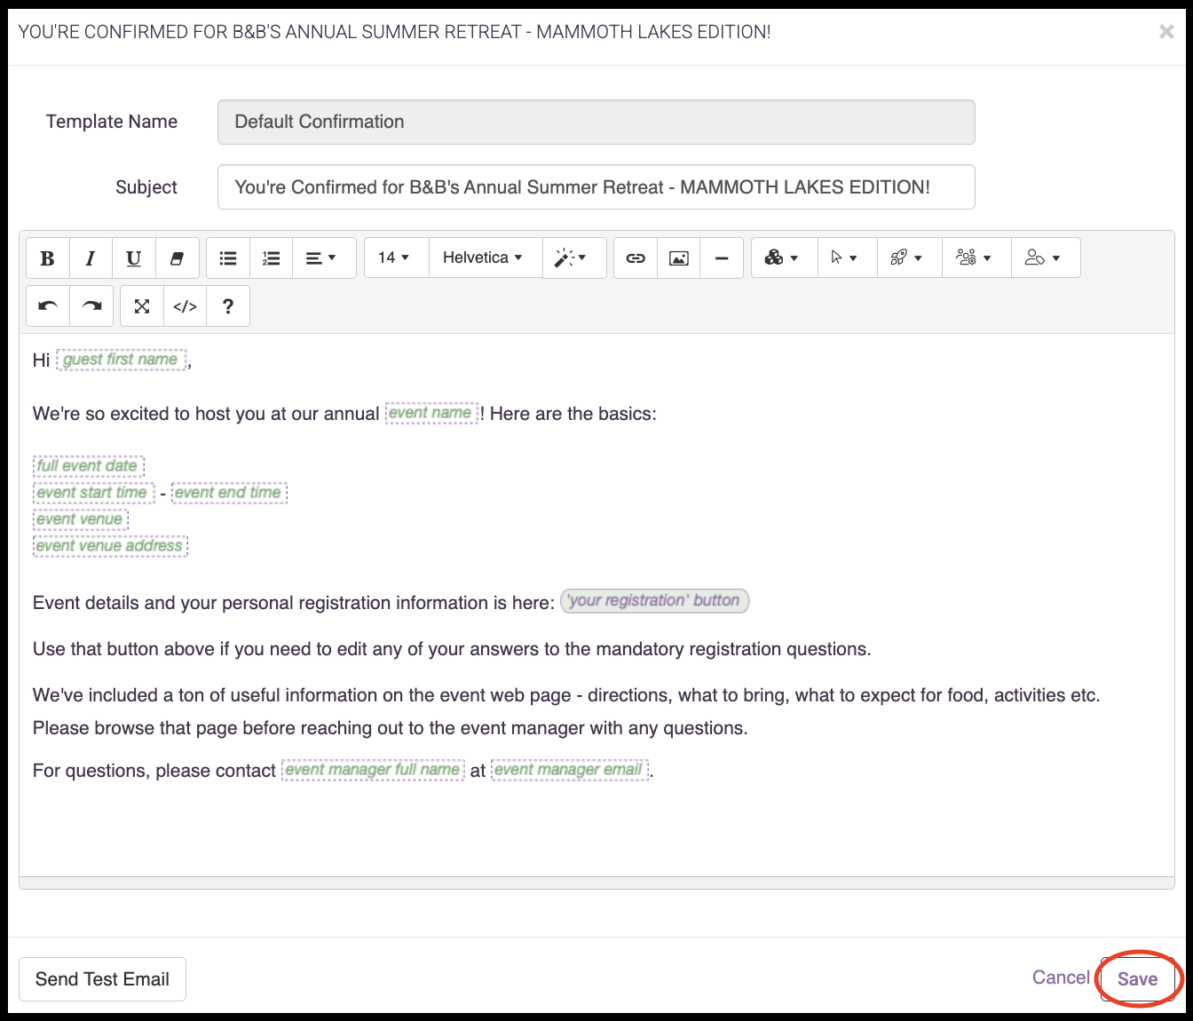This screenshot has height=1021, width=1193.
Task: Open the blocks merge-field dropdown
Action: point(784,258)
